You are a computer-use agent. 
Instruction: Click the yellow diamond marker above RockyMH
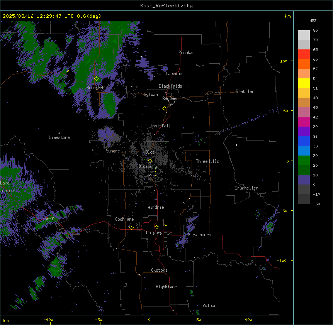click(x=97, y=79)
